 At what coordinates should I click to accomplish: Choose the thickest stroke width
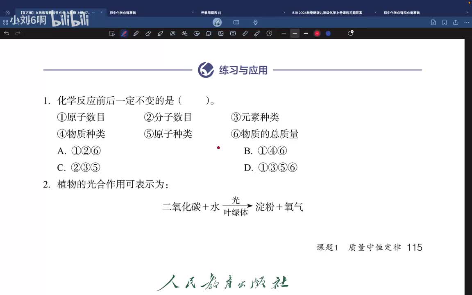coord(306,34)
